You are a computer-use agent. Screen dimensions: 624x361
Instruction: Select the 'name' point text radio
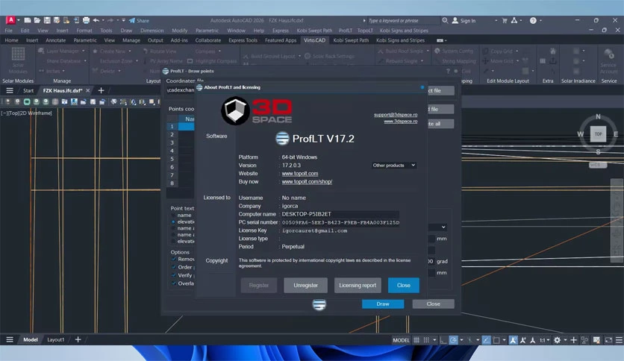(x=173, y=215)
